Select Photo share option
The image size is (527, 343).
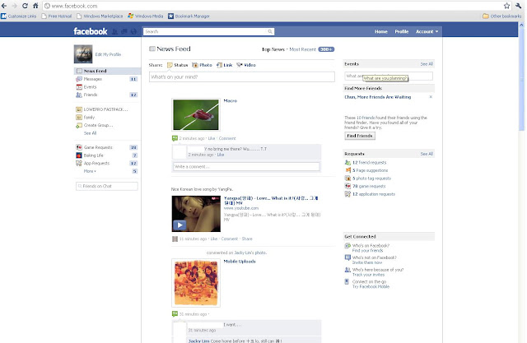pos(202,65)
